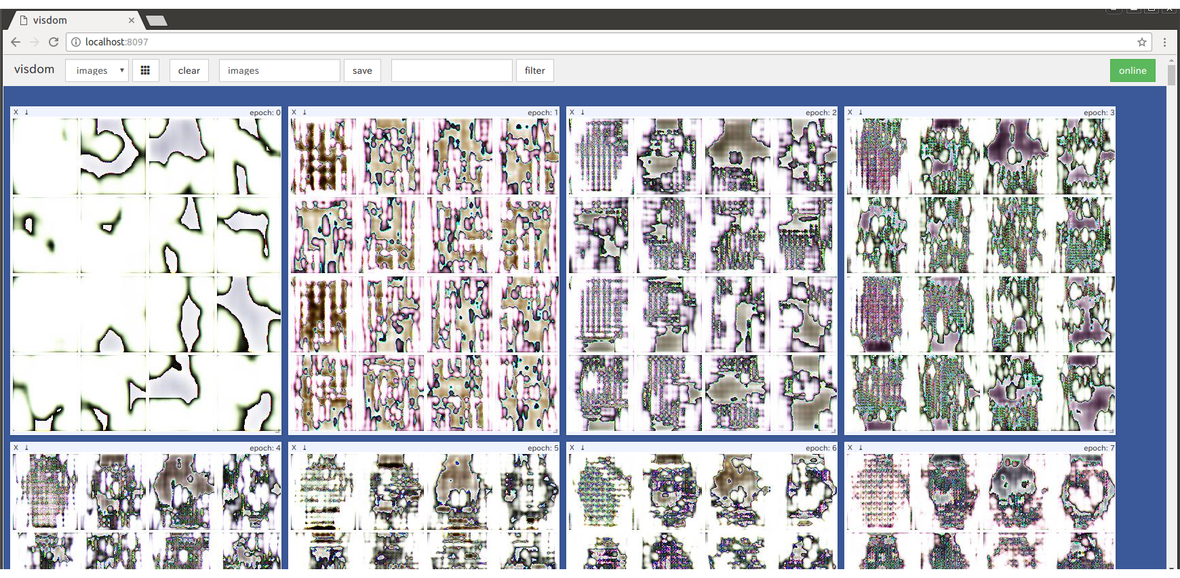
Task: Click the visdom logo text
Action: (x=34, y=69)
